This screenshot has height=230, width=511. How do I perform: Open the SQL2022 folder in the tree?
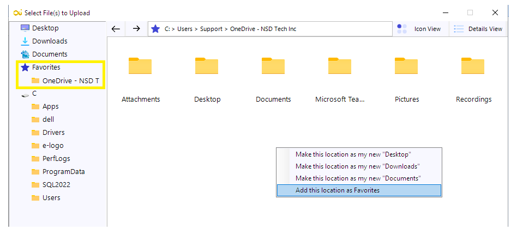[x=56, y=184]
